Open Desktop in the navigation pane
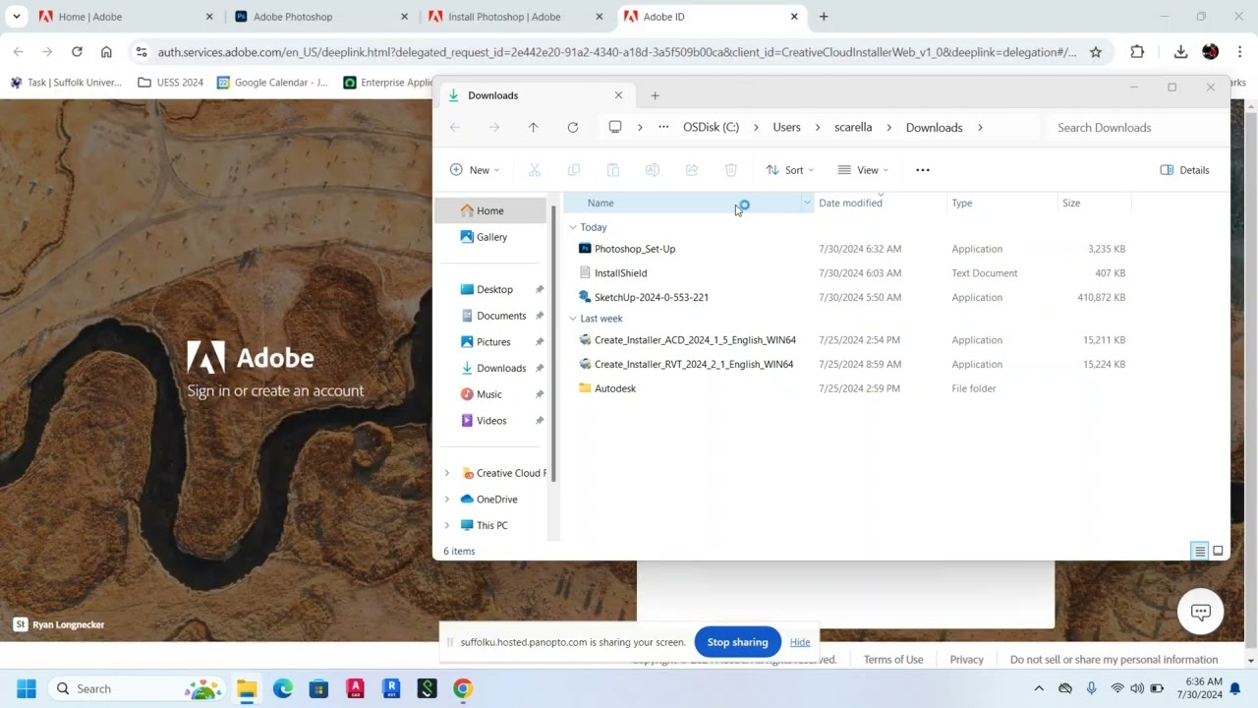1258x708 pixels. click(494, 289)
